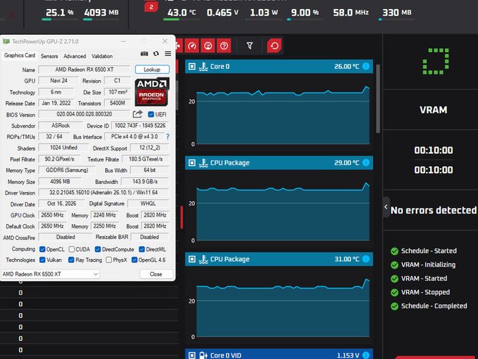Click the GPU-Z refresh icon

(x=156, y=54)
